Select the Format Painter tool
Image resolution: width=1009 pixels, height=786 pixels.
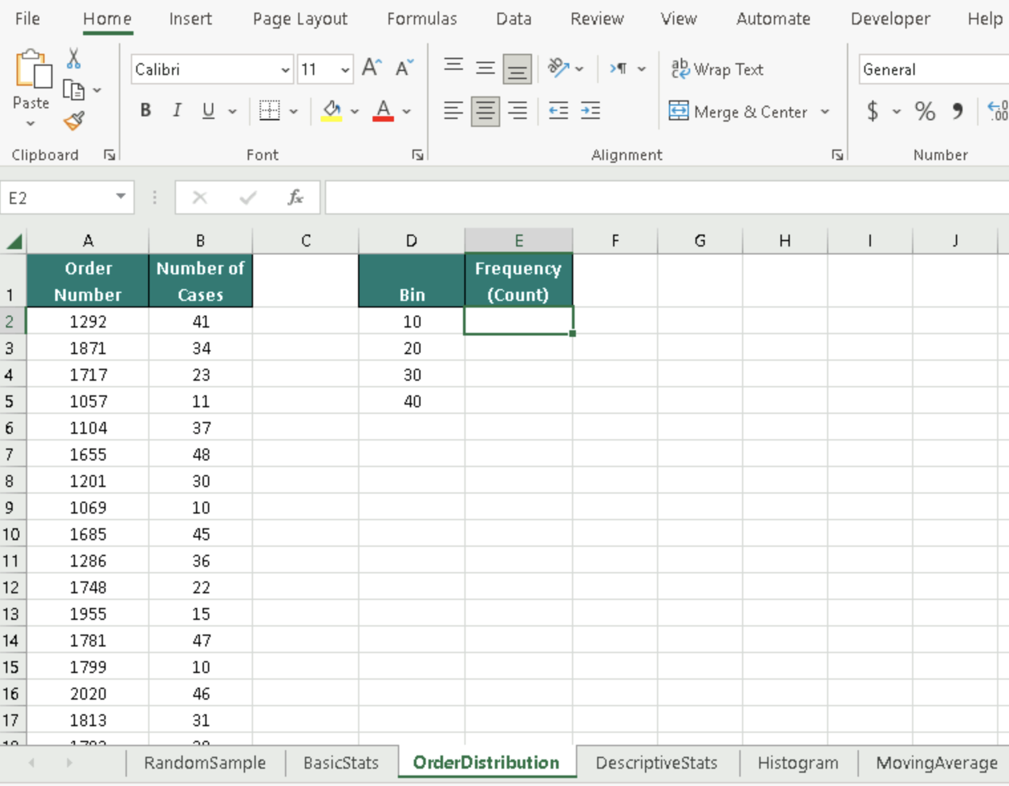(73, 122)
